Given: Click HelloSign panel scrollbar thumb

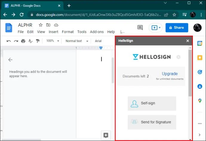Looking at the screenshot, I should click(x=190, y=73).
